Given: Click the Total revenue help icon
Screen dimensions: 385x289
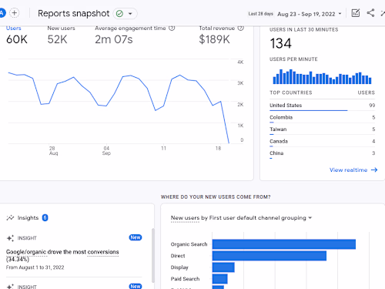Looking at the screenshot, I should coord(240,28).
